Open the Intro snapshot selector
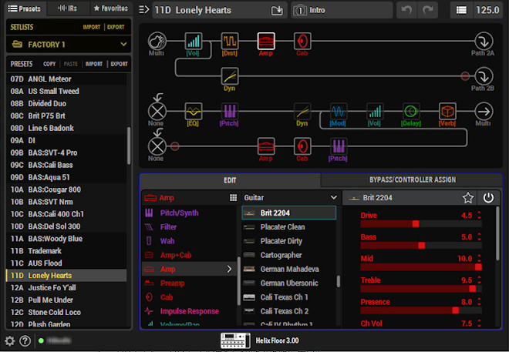 click(x=342, y=10)
